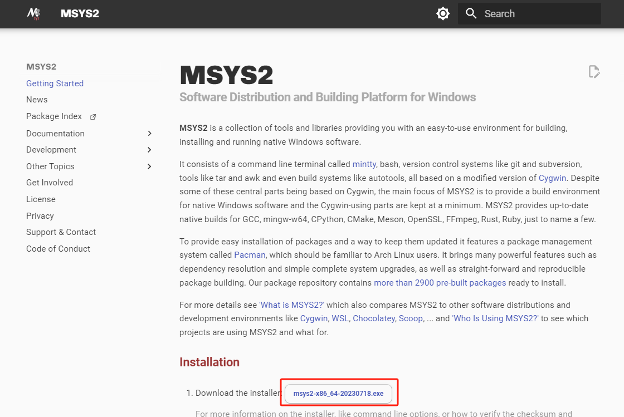Focus the Search input field
The image size is (624, 417).
point(529,13)
